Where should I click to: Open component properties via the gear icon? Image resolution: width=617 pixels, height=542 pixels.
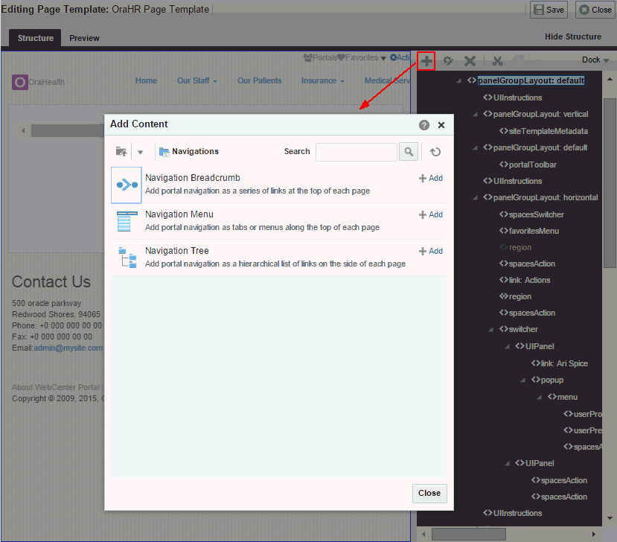448,60
